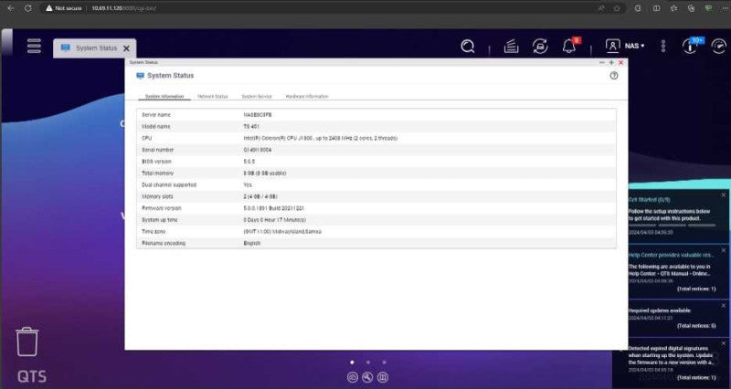Image resolution: width=731 pixels, height=389 pixels.
Task: Click the Time zone label
Action: pos(154,232)
